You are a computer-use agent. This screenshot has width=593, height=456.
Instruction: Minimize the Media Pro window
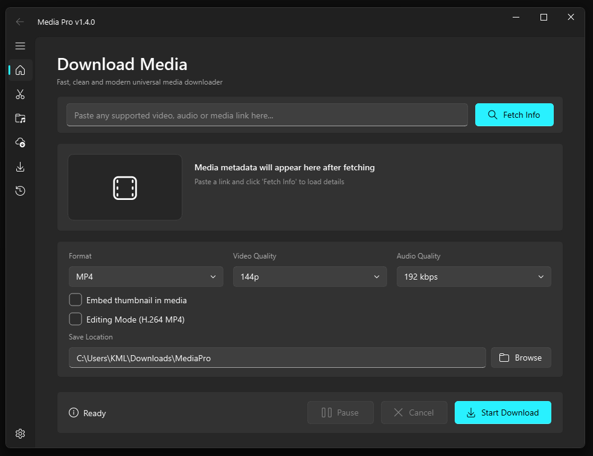click(x=516, y=18)
